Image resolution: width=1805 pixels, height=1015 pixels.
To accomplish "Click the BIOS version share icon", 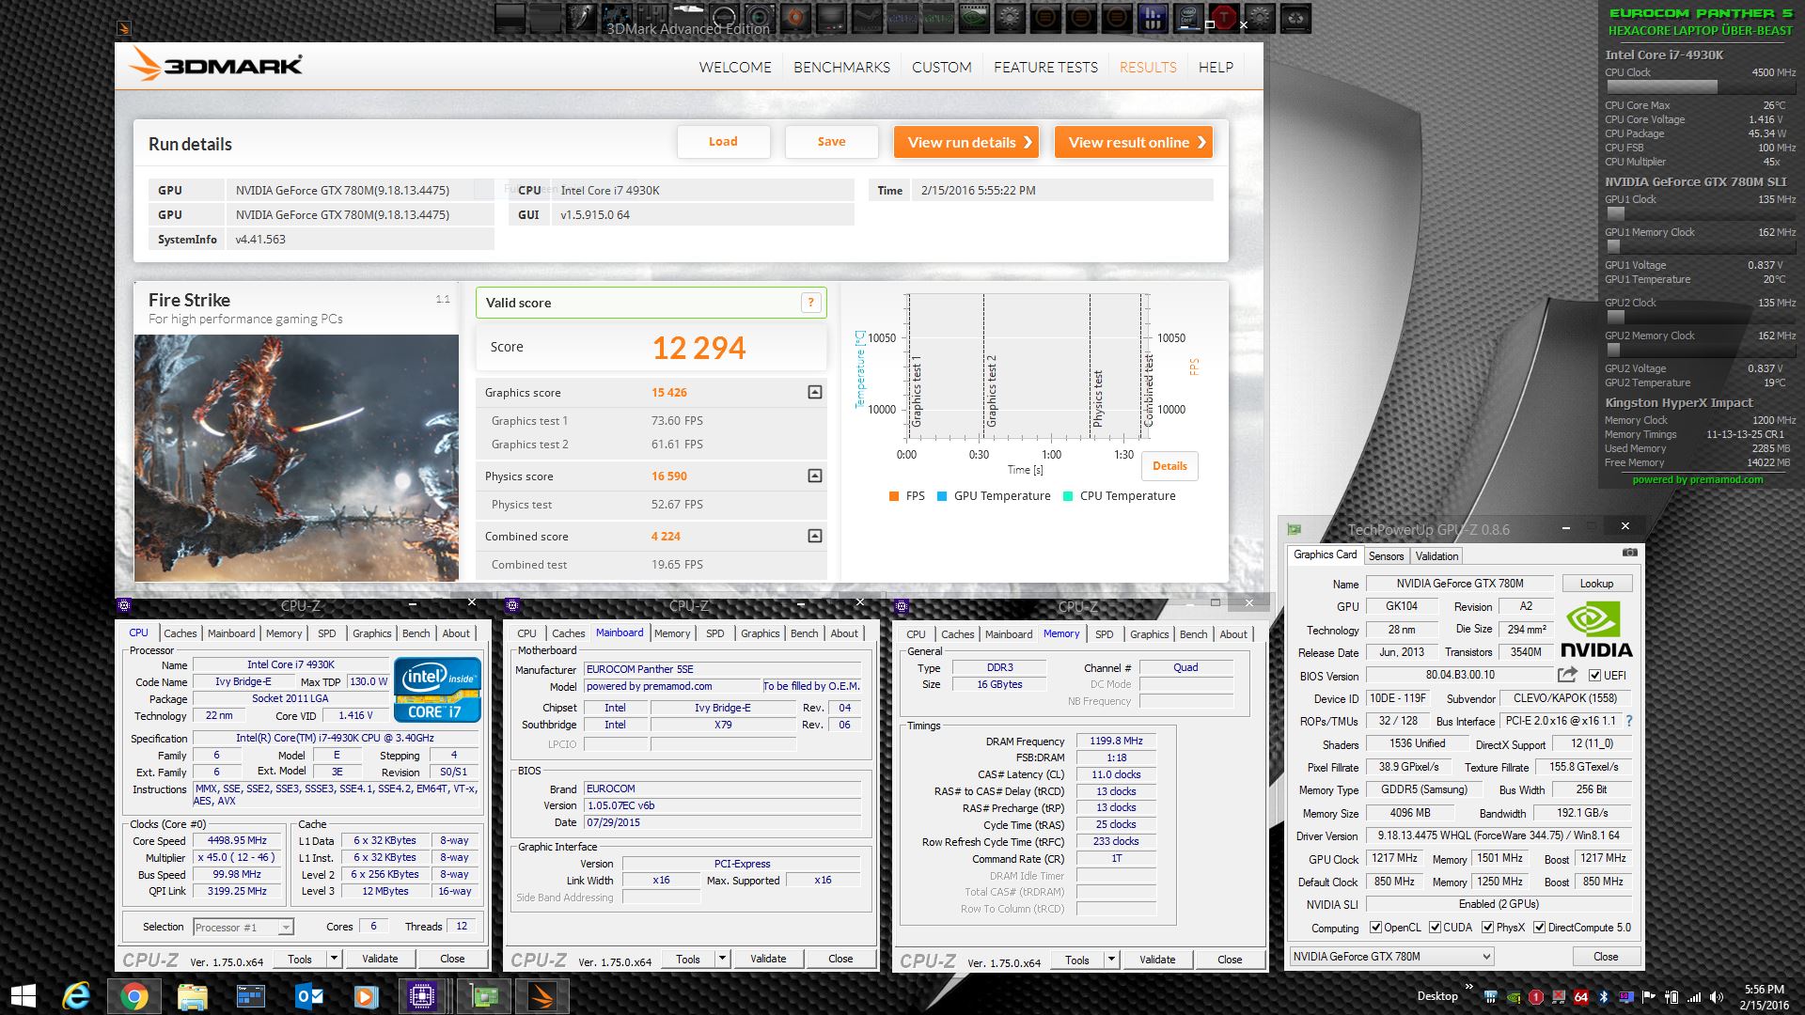I will [x=1566, y=675].
